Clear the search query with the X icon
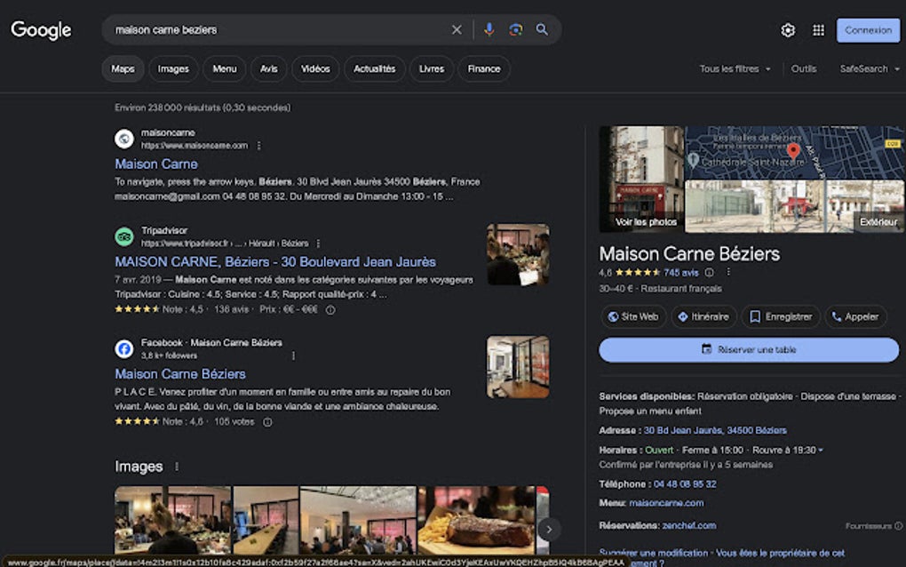This screenshot has height=567, width=906. pos(456,29)
